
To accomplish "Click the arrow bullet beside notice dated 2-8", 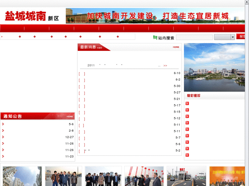I will [3, 131].
